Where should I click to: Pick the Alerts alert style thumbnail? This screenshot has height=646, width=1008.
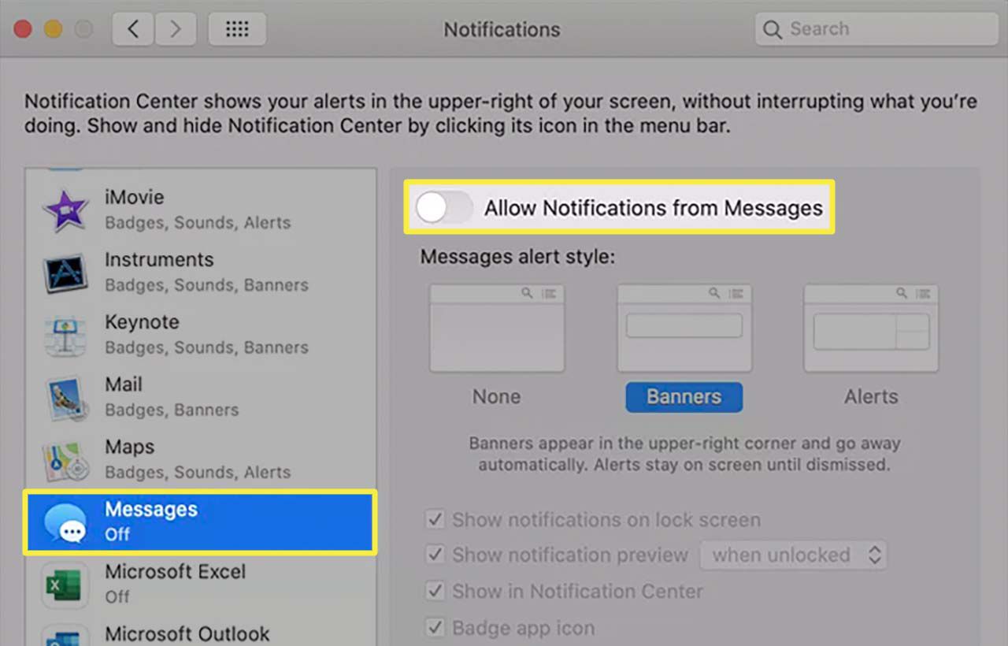point(871,329)
